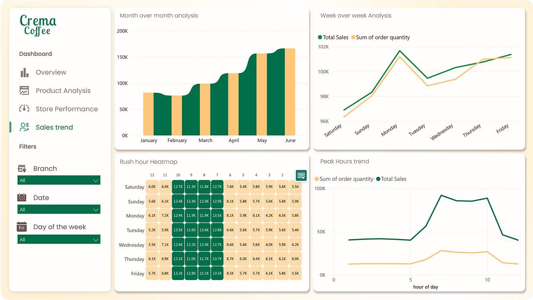Image resolution: width=533 pixels, height=300 pixels.
Task: Click the Thursday 13.7K heatmap cell
Action: coord(217,259)
